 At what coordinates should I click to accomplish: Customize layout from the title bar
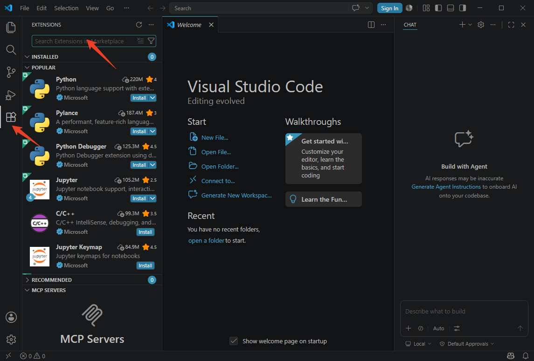426,8
